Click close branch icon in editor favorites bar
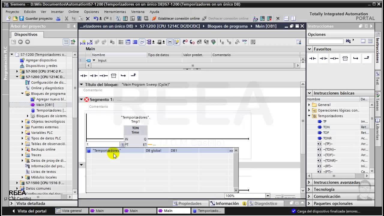The width and height of the screenshot is (384, 216). pyautogui.click(x=133, y=76)
